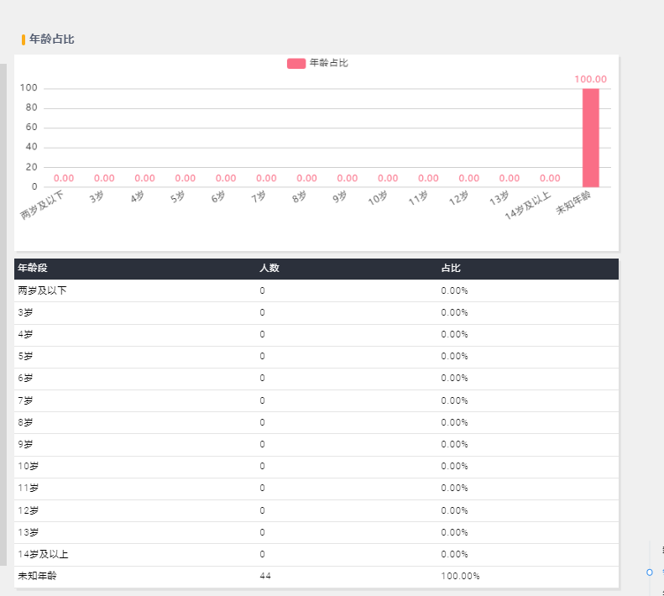Click the 人数 column header

point(269,268)
